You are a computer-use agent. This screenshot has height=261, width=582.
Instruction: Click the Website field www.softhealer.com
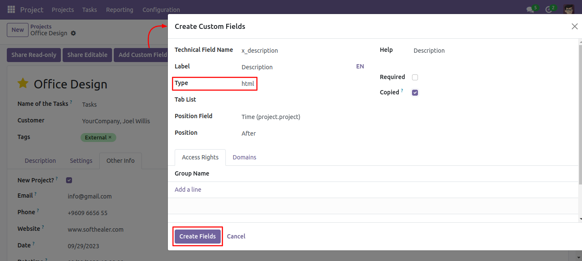click(95, 230)
